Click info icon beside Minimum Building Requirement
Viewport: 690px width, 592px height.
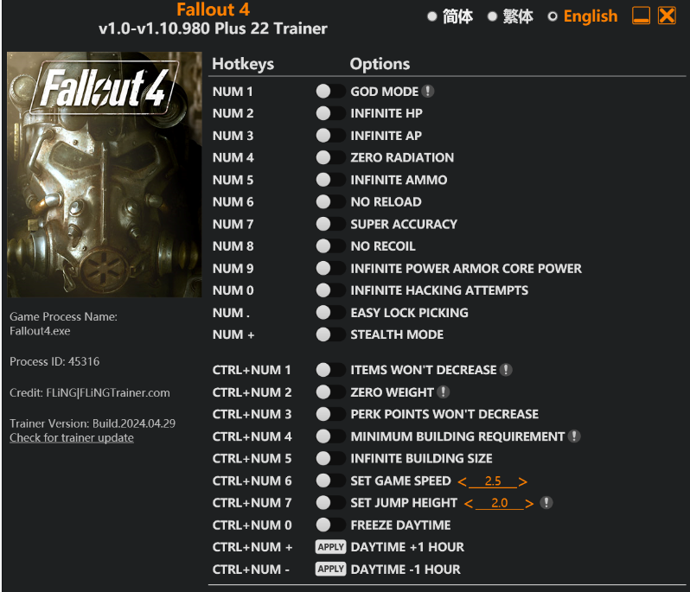pyautogui.click(x=574, y=436)
